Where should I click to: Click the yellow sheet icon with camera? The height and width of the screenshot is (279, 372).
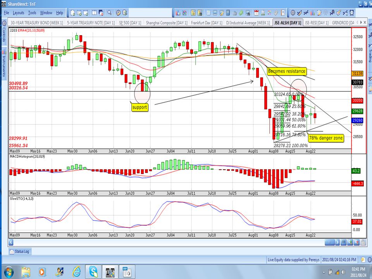pyautogui.click(x=200, y=13)
